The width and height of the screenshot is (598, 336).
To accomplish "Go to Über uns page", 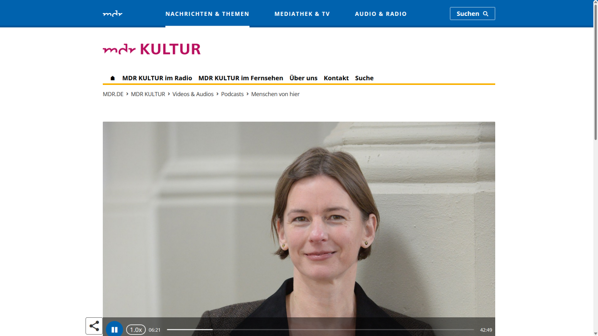I will pyautogui.click(x=303, y=78).
